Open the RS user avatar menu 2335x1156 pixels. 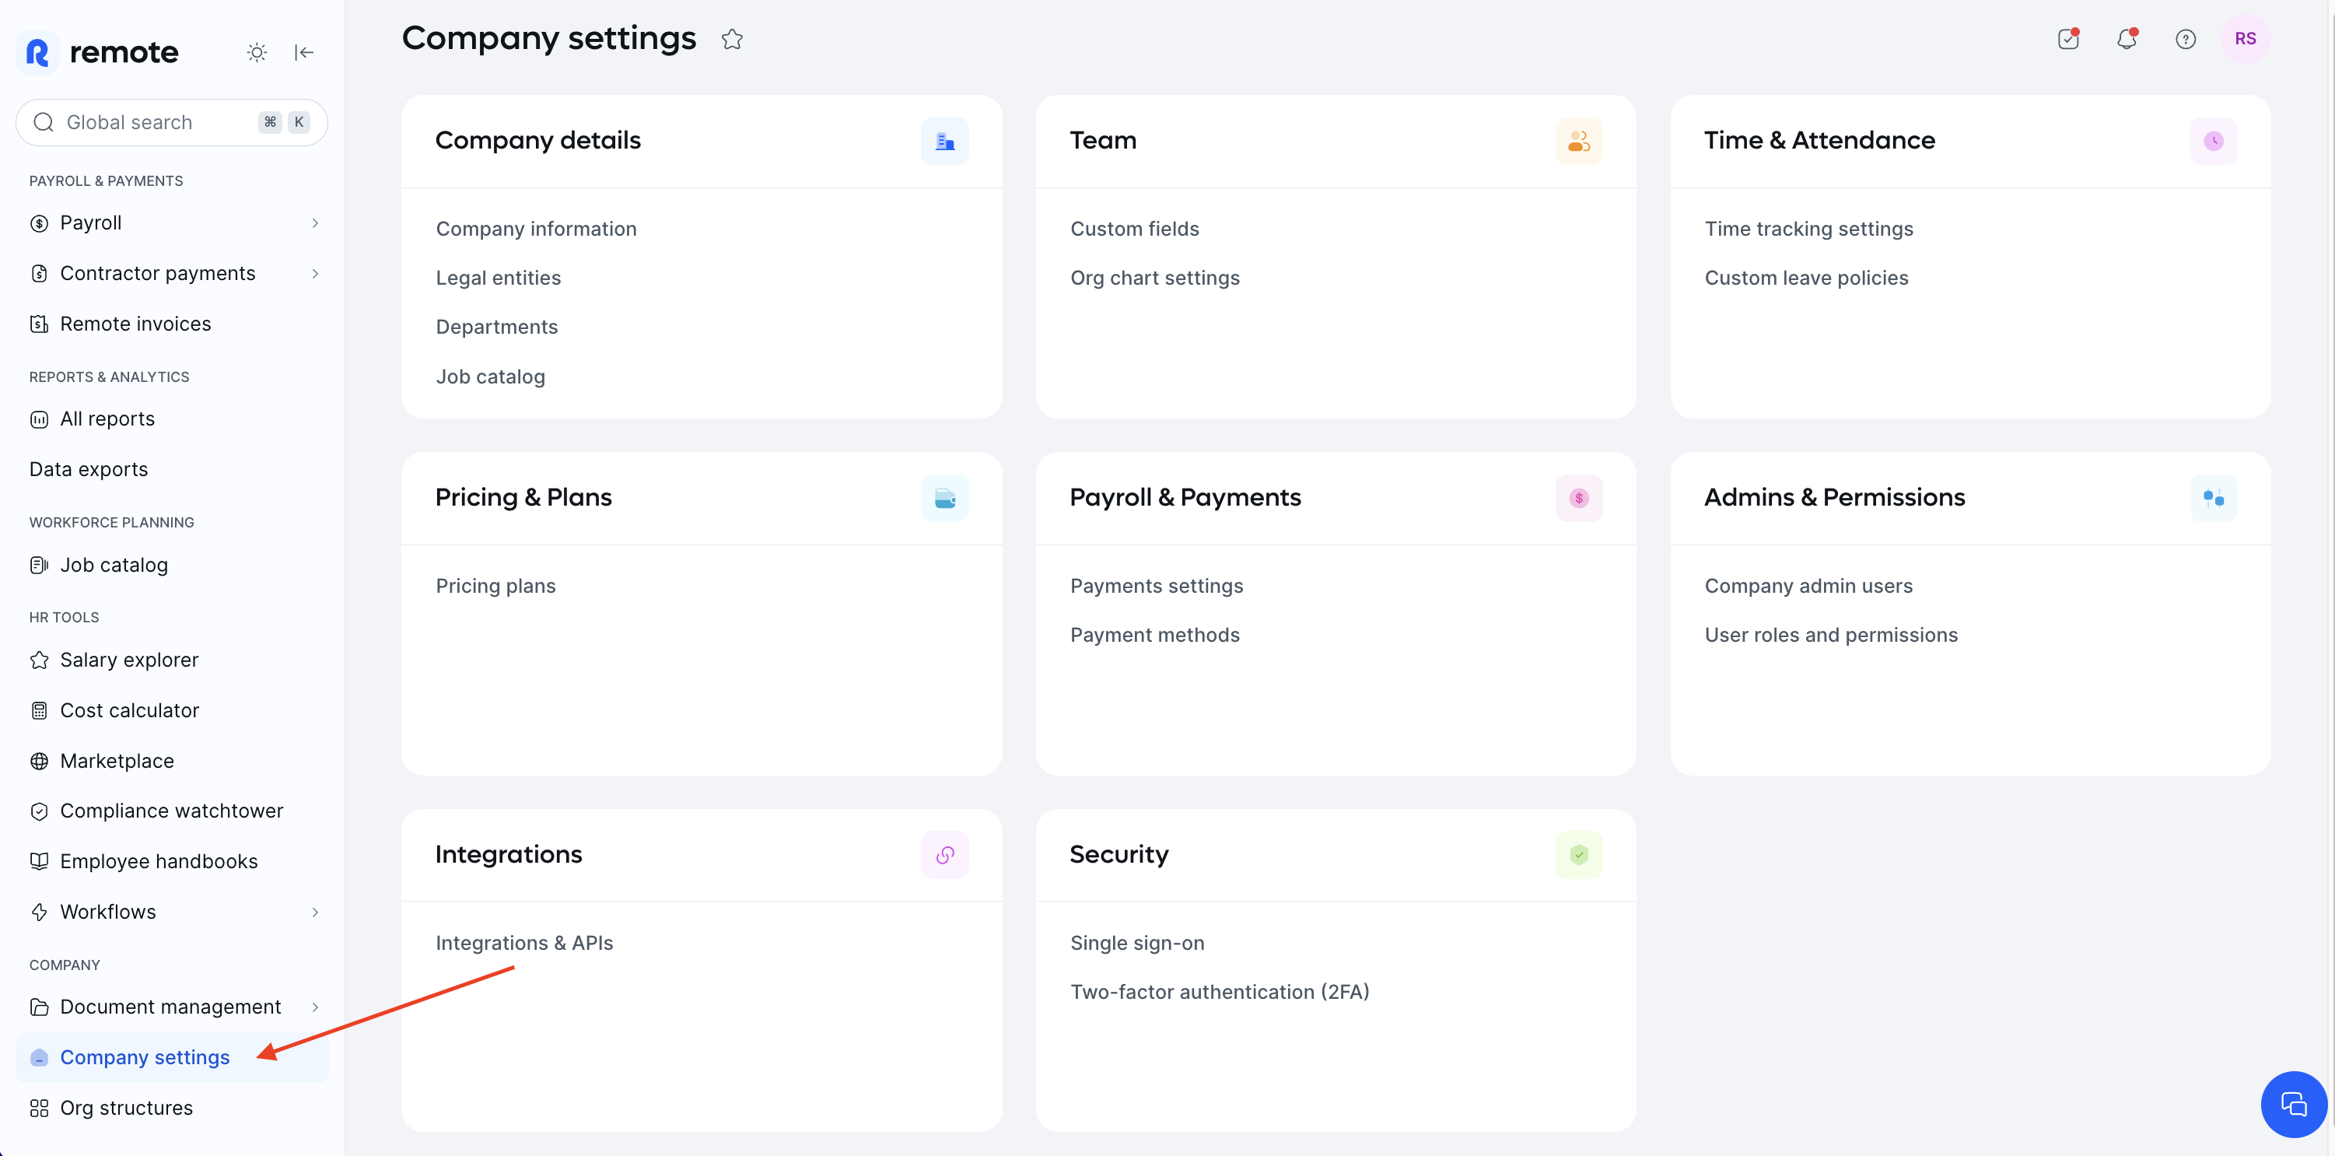[x=2244, y=39]
